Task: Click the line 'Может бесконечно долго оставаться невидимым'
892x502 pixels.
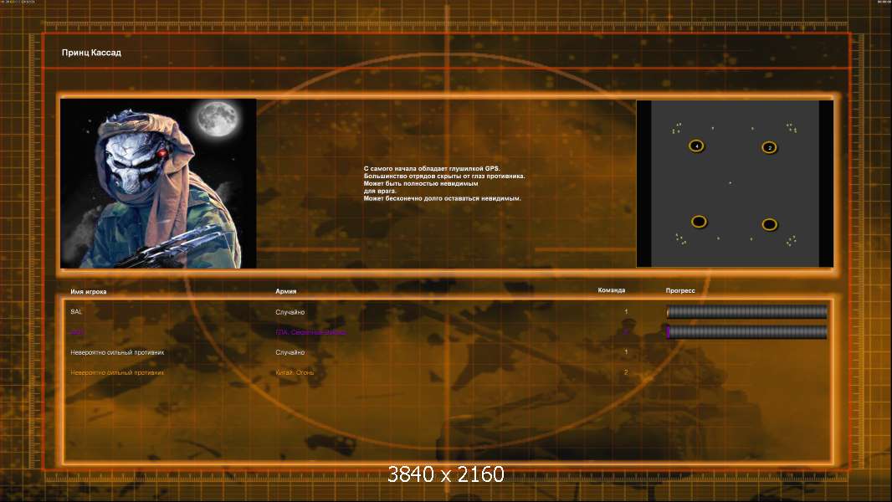Action: 442,198
